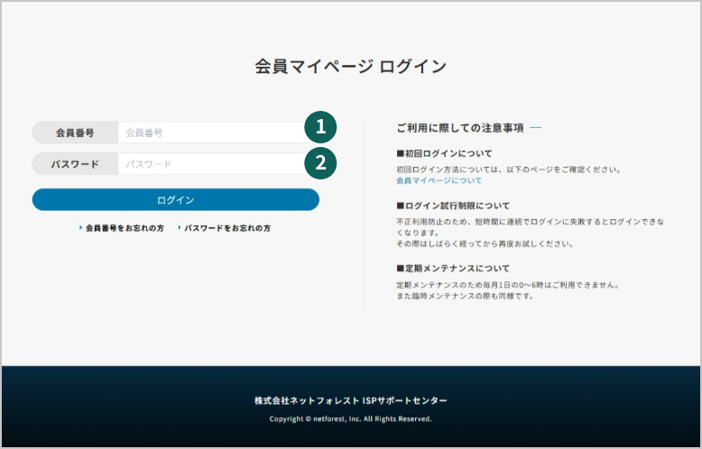The image size is (702, 449).
Task: Click the gray パスワード field label
Action: coord(75,164)
